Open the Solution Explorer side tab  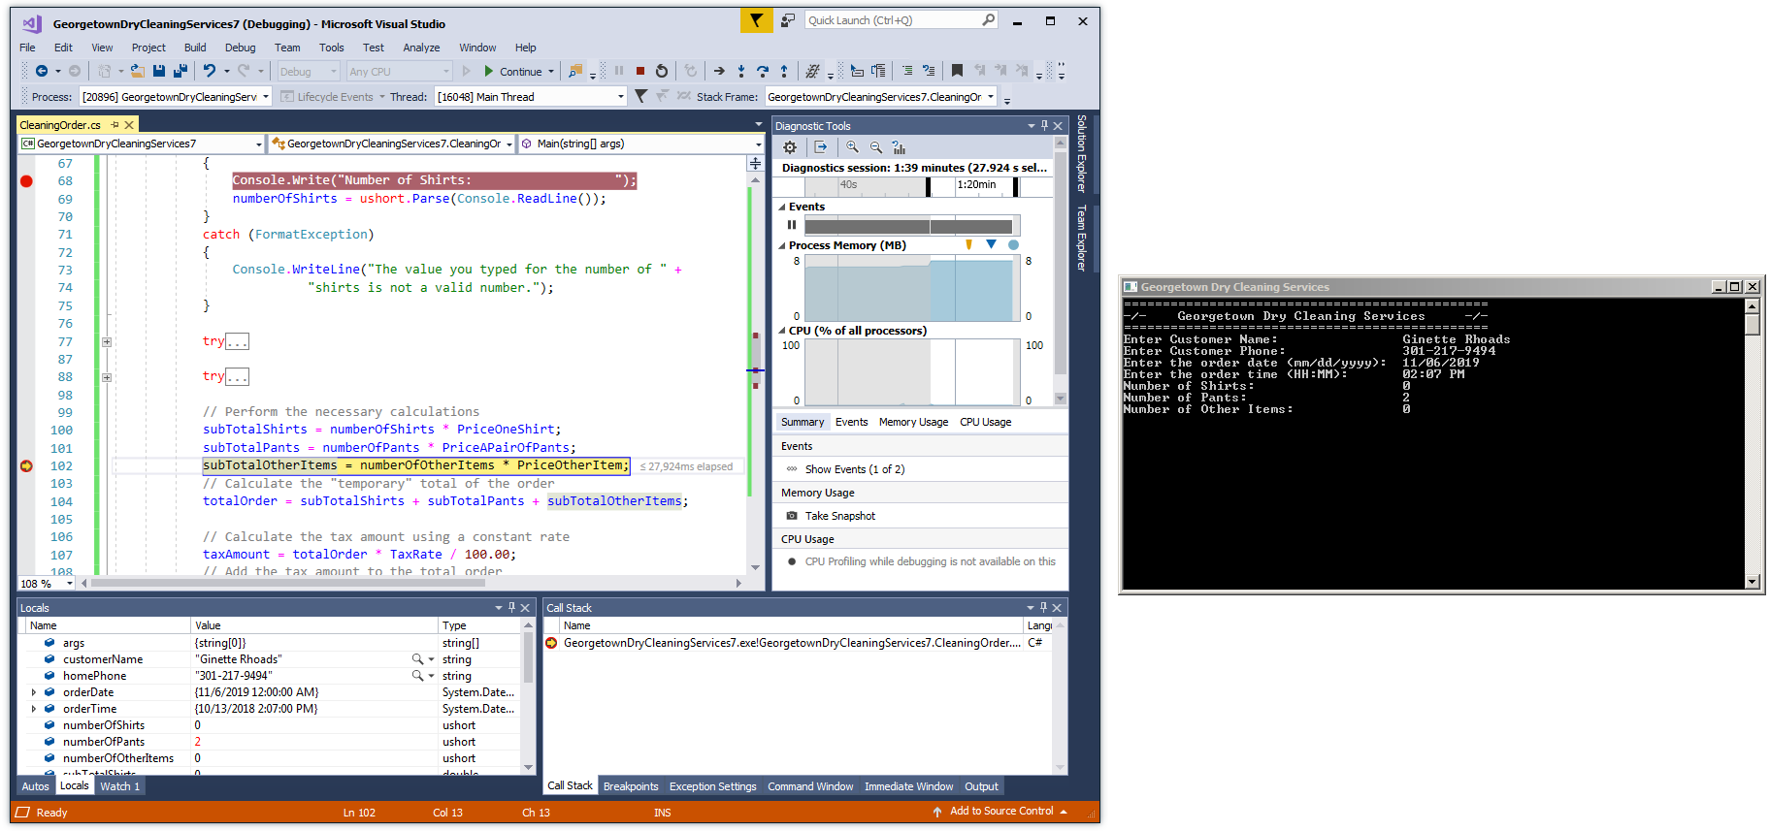[x=1081, y=153]
